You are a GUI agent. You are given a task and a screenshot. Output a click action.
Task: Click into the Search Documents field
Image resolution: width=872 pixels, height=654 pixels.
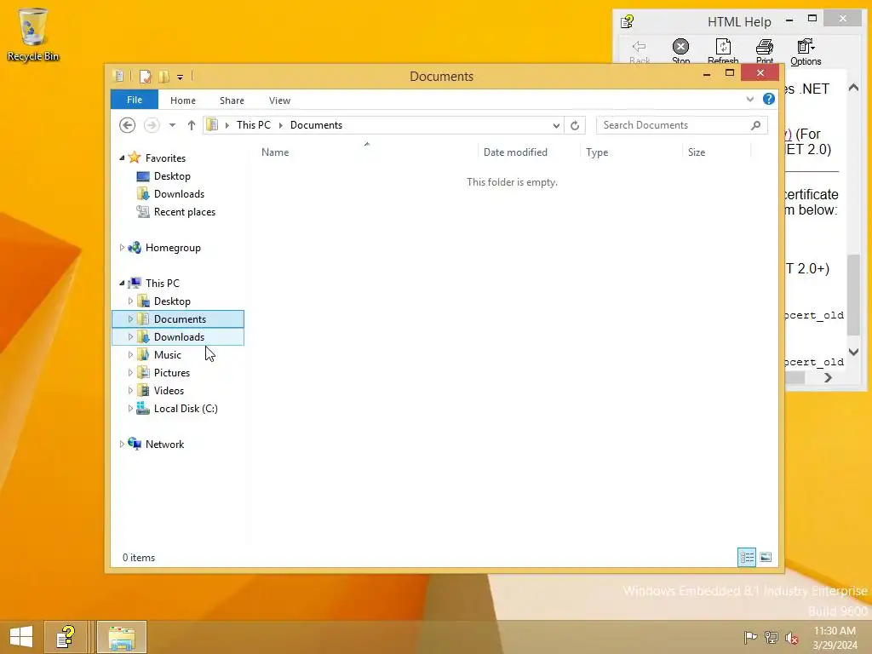pos(673,125)
